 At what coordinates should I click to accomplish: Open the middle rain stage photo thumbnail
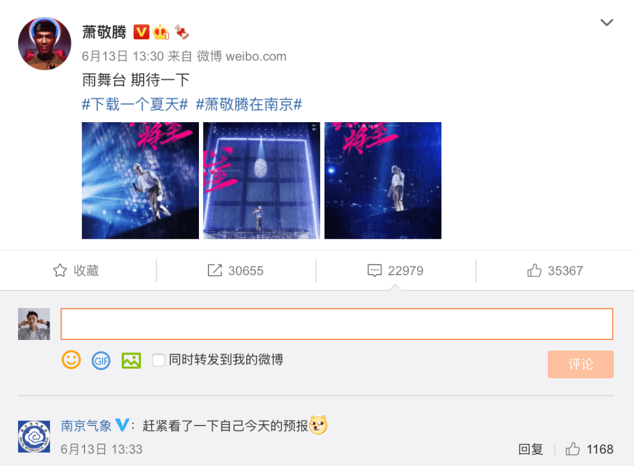[x=261, y=181]
